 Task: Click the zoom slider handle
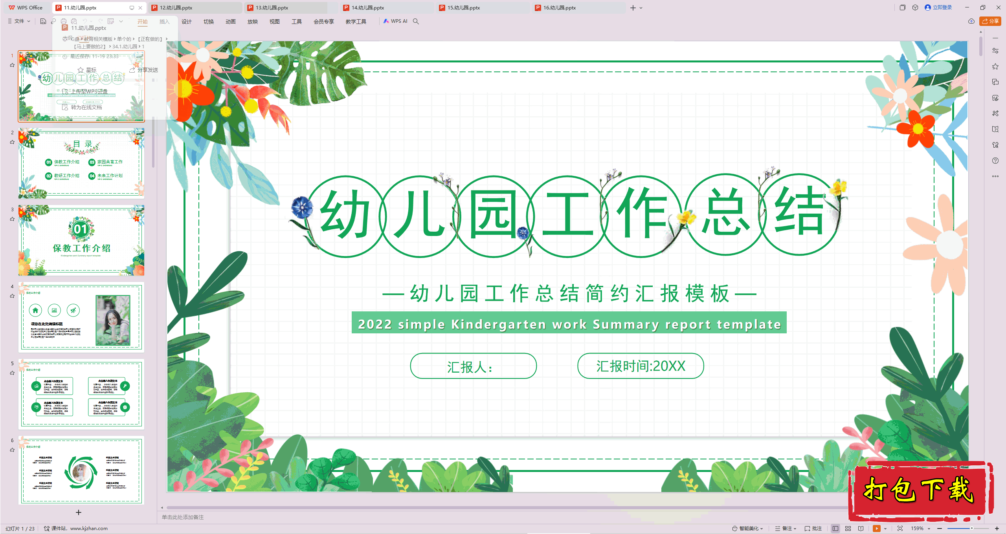972,529
